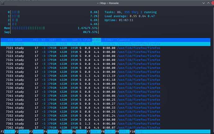Click the Mem meter showing 1.67G/9.57G

coord(51,28)
